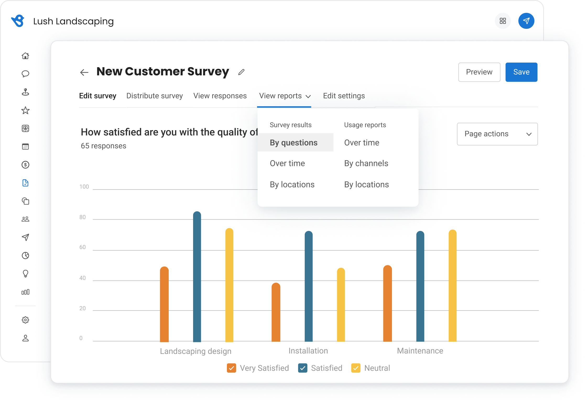
Task: Open the reviews star icon
Action: tap(25, 110)
